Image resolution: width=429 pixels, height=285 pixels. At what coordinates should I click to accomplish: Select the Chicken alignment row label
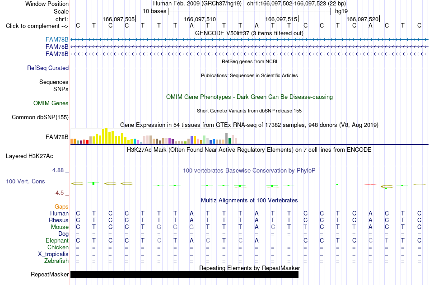pyautogui.click(x=58, y=247)
